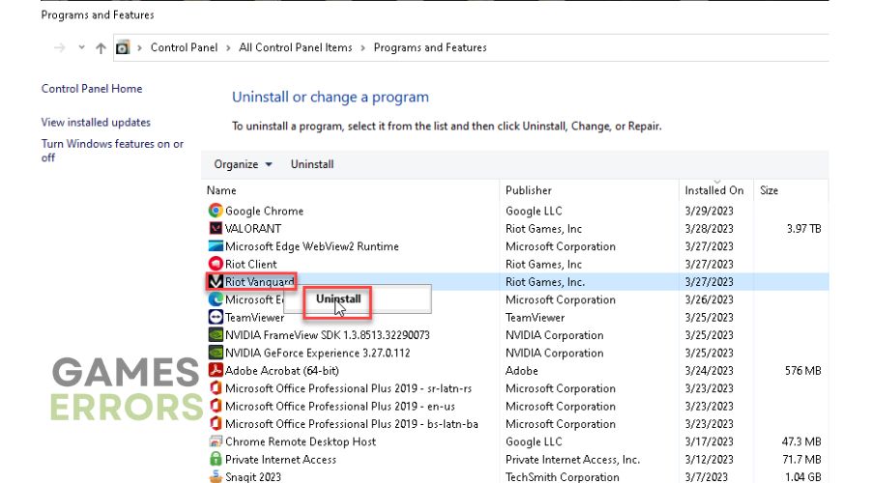
Task: Click the Riot Vanguard program icon
Action: pos(216,282)
